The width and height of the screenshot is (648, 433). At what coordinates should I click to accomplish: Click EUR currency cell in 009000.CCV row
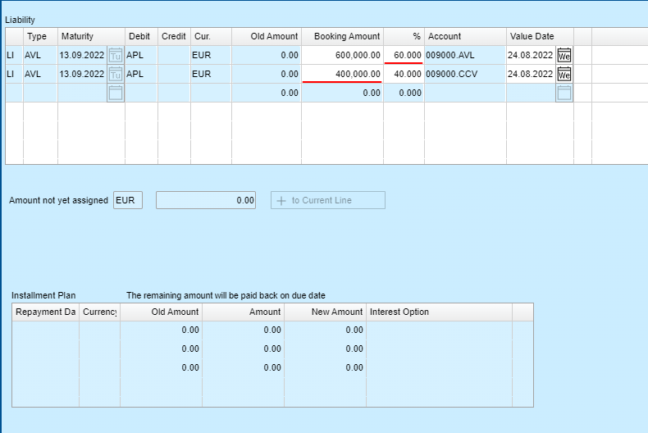coord(211,74)
